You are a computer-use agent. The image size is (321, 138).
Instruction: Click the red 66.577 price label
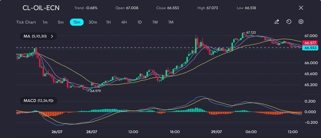click(x=310, y=43)
